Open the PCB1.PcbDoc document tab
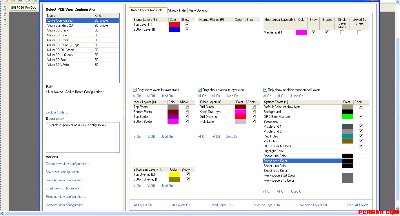This screenshot has height=216, width=400. pyautogui.click(x=24, y=8)
